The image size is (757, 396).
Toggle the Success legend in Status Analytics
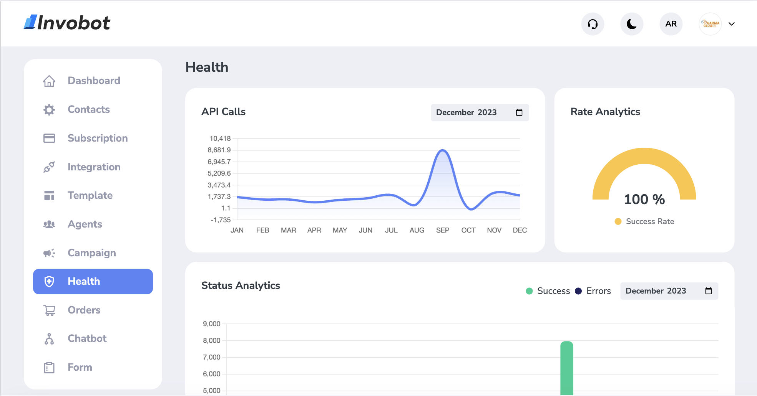(x=548, y=291)
